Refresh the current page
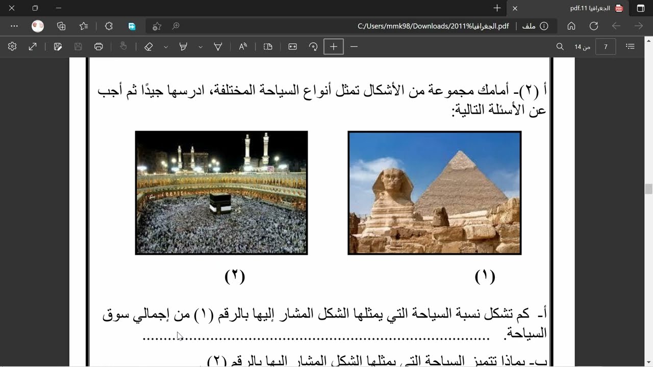The image size is (653, 367). pos(594,26)
